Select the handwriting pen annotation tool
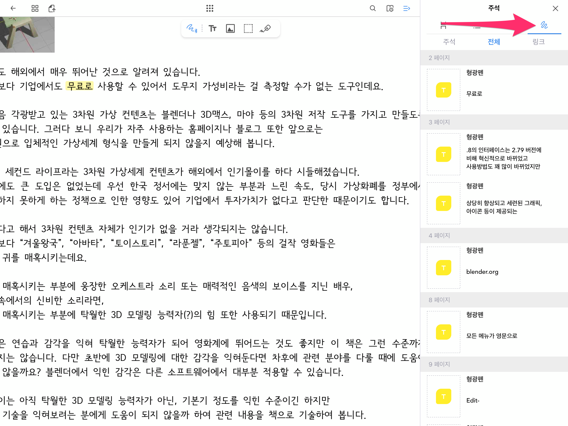This screenshot has height=426, width=568. pos(192,28)
